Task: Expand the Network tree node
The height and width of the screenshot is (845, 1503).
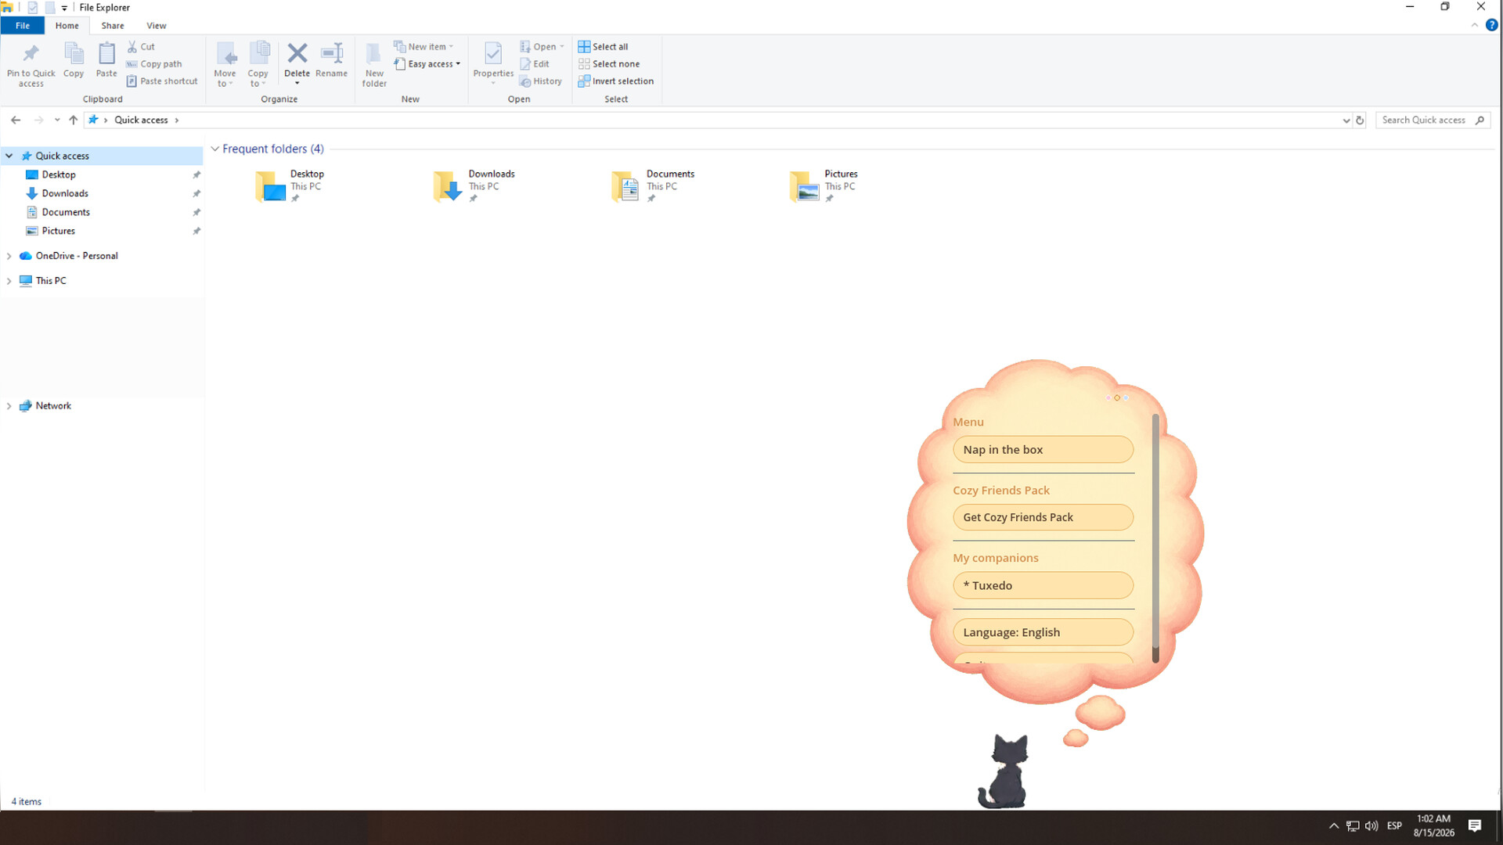Action: [9, 406]
